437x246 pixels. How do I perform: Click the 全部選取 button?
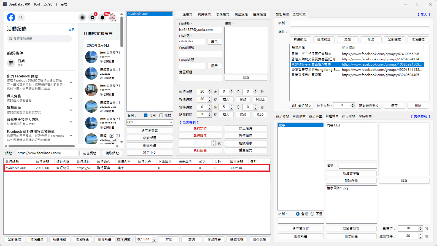14,239
